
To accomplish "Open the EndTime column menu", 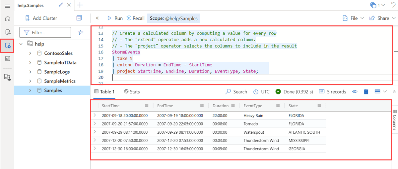I will (202, 106).
